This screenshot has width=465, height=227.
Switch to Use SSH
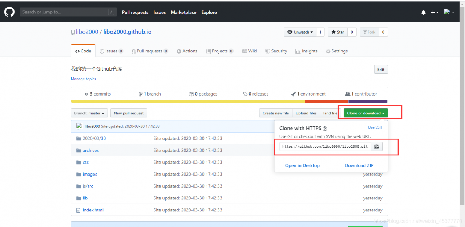coord(375,127)
